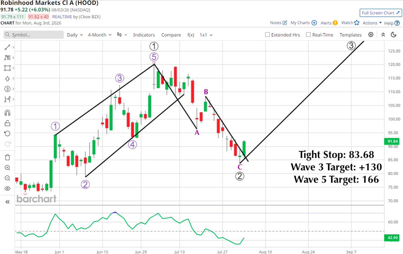Open the Compare menu

click(x=171, y=35)
